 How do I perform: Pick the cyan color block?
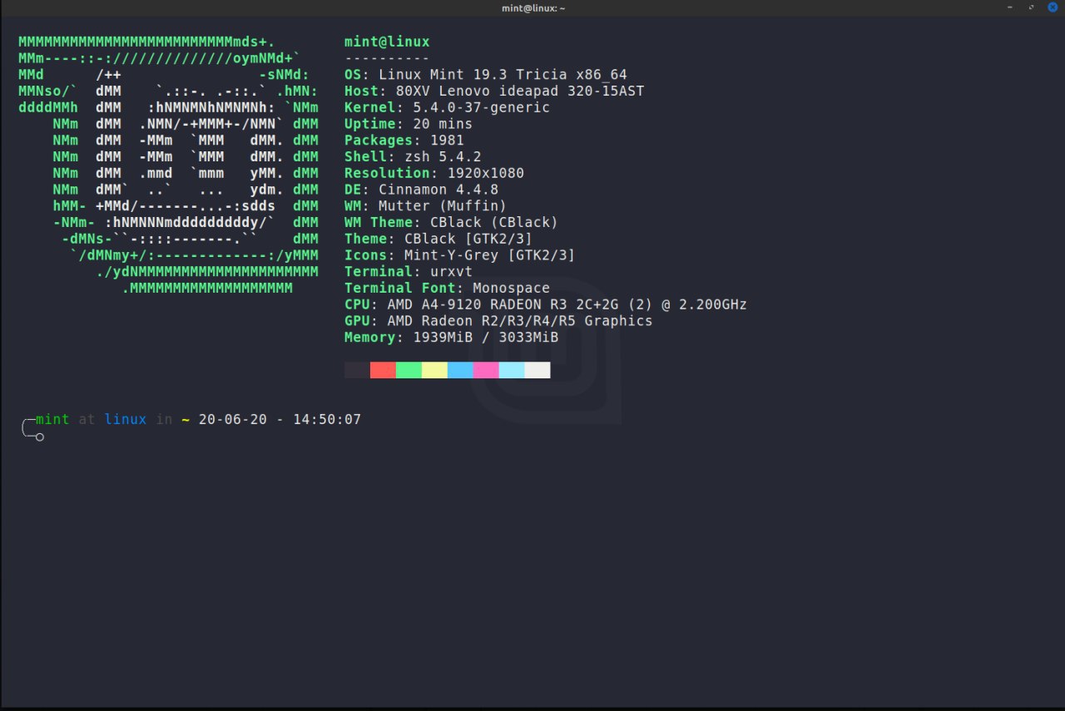[x=512, y=370]
